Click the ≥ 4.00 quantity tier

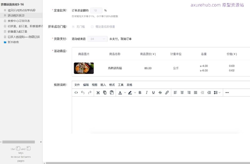coord(204,66)
